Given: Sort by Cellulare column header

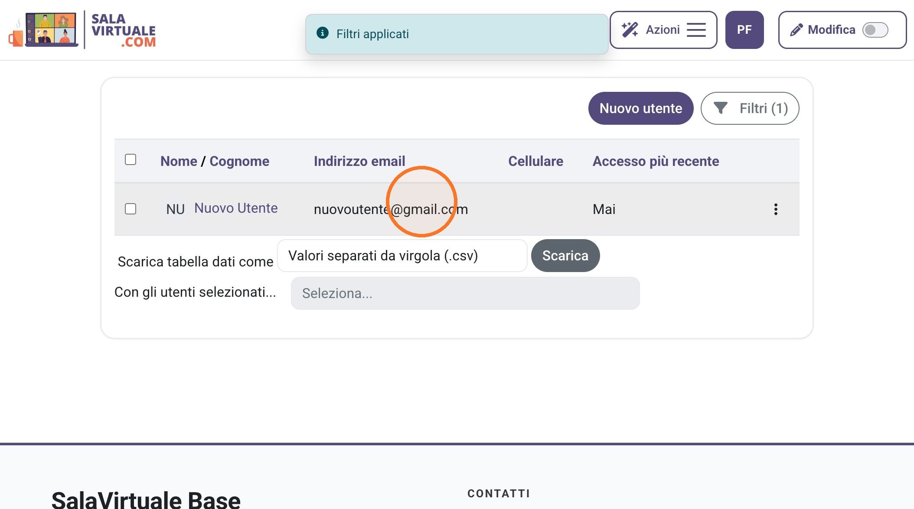Looking at the screenshot, I should (x=535, y=161).
